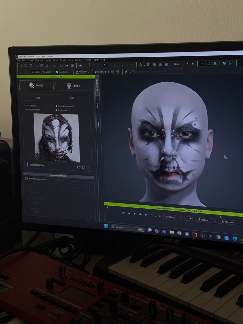Open the Headshot v2 side tab
This screenshot has width=243, height=324.
(97, 85)
